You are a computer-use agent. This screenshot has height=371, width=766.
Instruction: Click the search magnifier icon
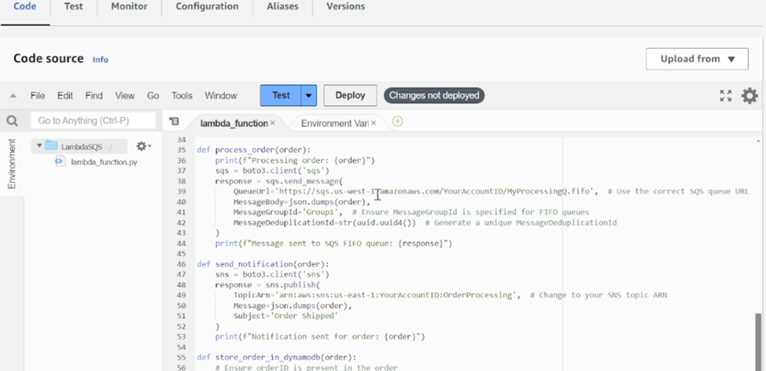[x=13, y=121]
